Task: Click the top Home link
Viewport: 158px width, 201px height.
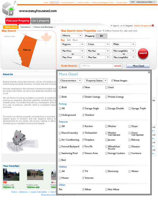Action: [46, 3]
